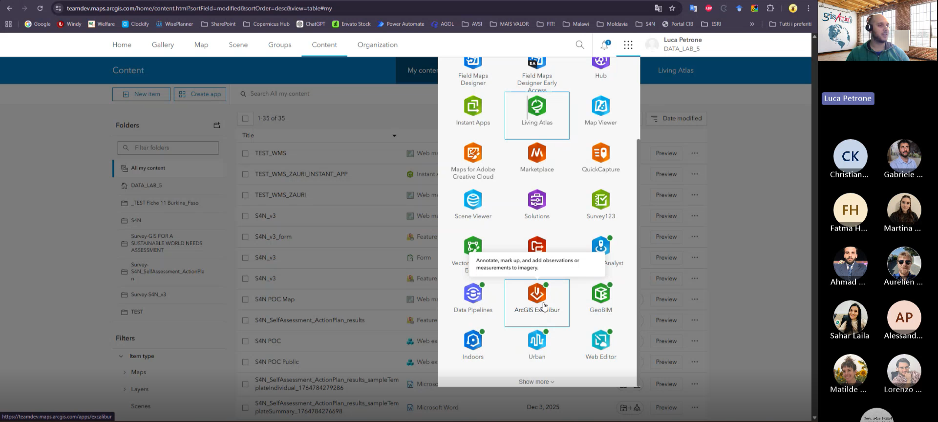The height and width of the screenshot is (422, 938).
Task: Collapse the Item type filter
Action: point(121,356)
